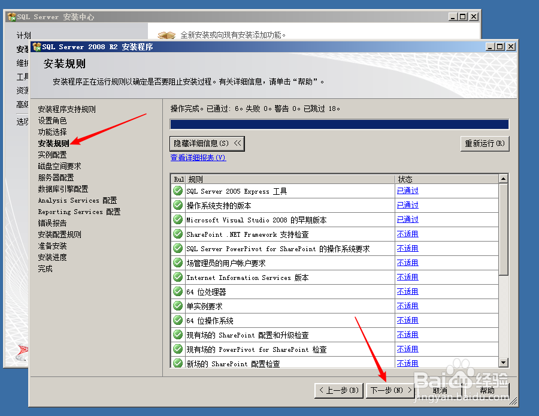The image size is (539, 416).
Task: Select 安装程序支持规则 step in sidebar
Action: coord(66,109)
